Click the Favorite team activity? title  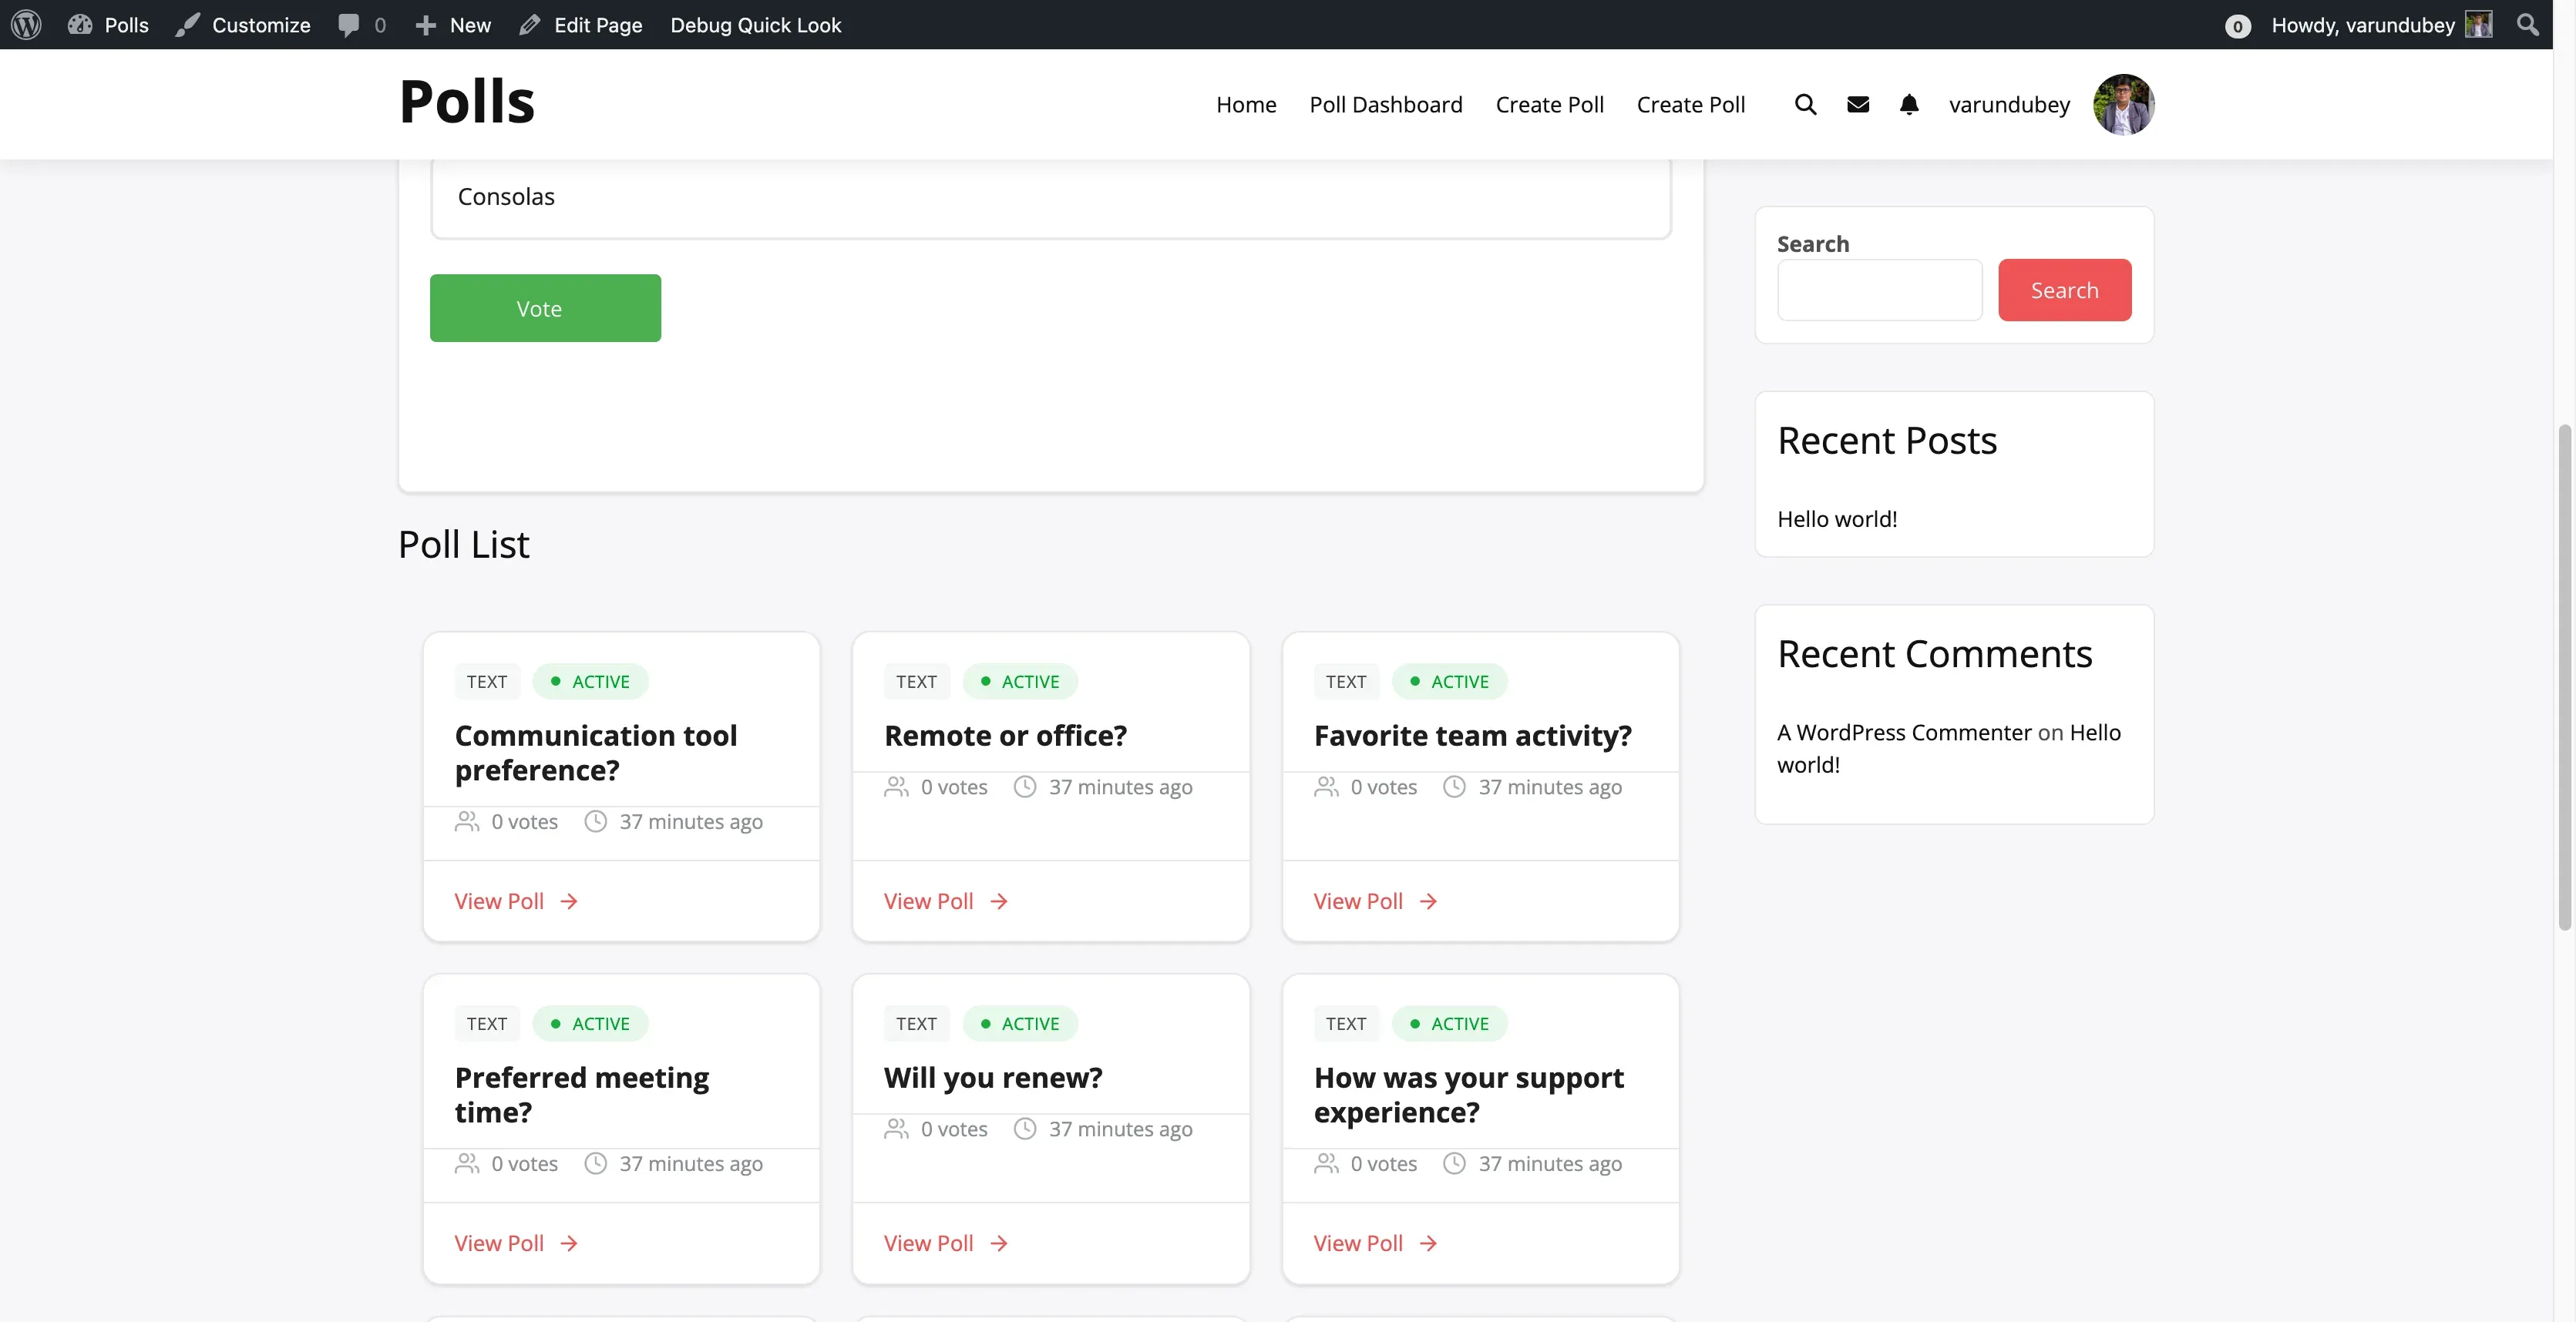point(1472,736)
